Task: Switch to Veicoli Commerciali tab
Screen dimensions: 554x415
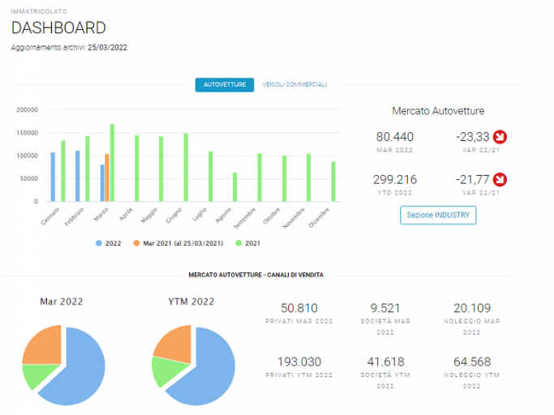Action: click(x=294, y=85)
